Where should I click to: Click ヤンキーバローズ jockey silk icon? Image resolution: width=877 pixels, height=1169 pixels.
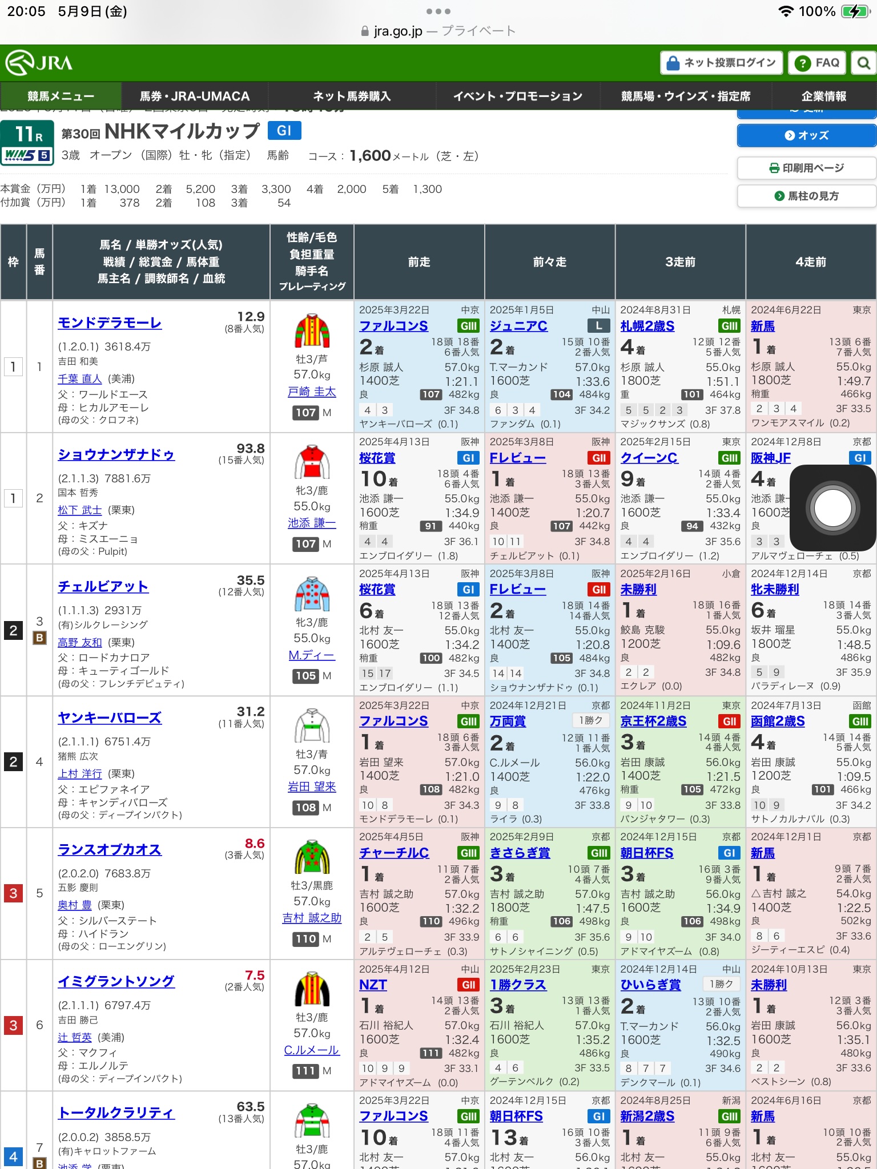(312, 725)
